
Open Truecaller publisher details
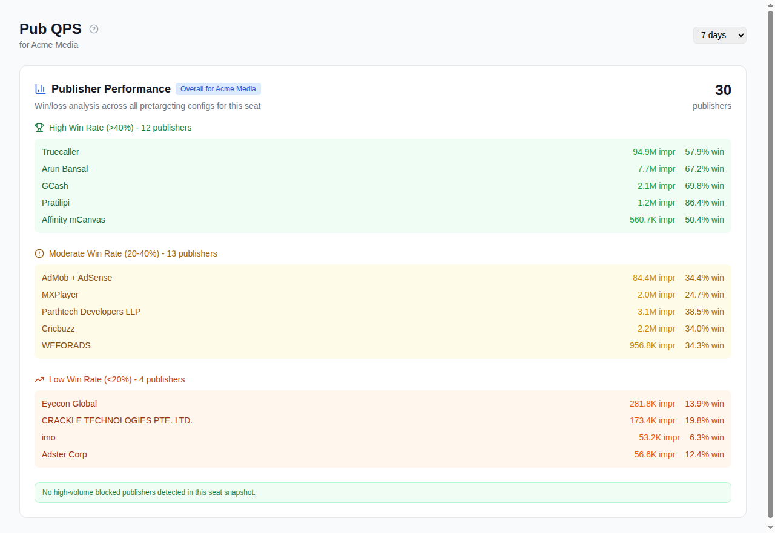coord(60,152)
